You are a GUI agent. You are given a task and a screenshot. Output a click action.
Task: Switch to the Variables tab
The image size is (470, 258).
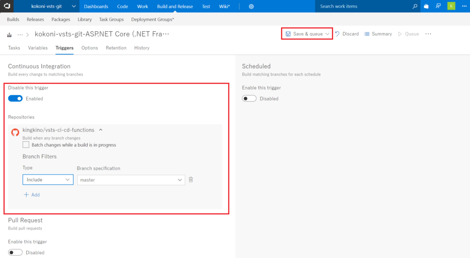point(38,48)
